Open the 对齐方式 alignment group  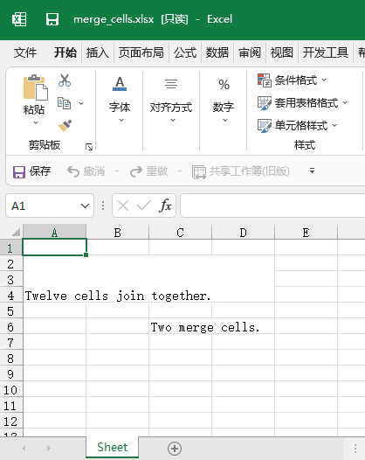tap(171, 99)
